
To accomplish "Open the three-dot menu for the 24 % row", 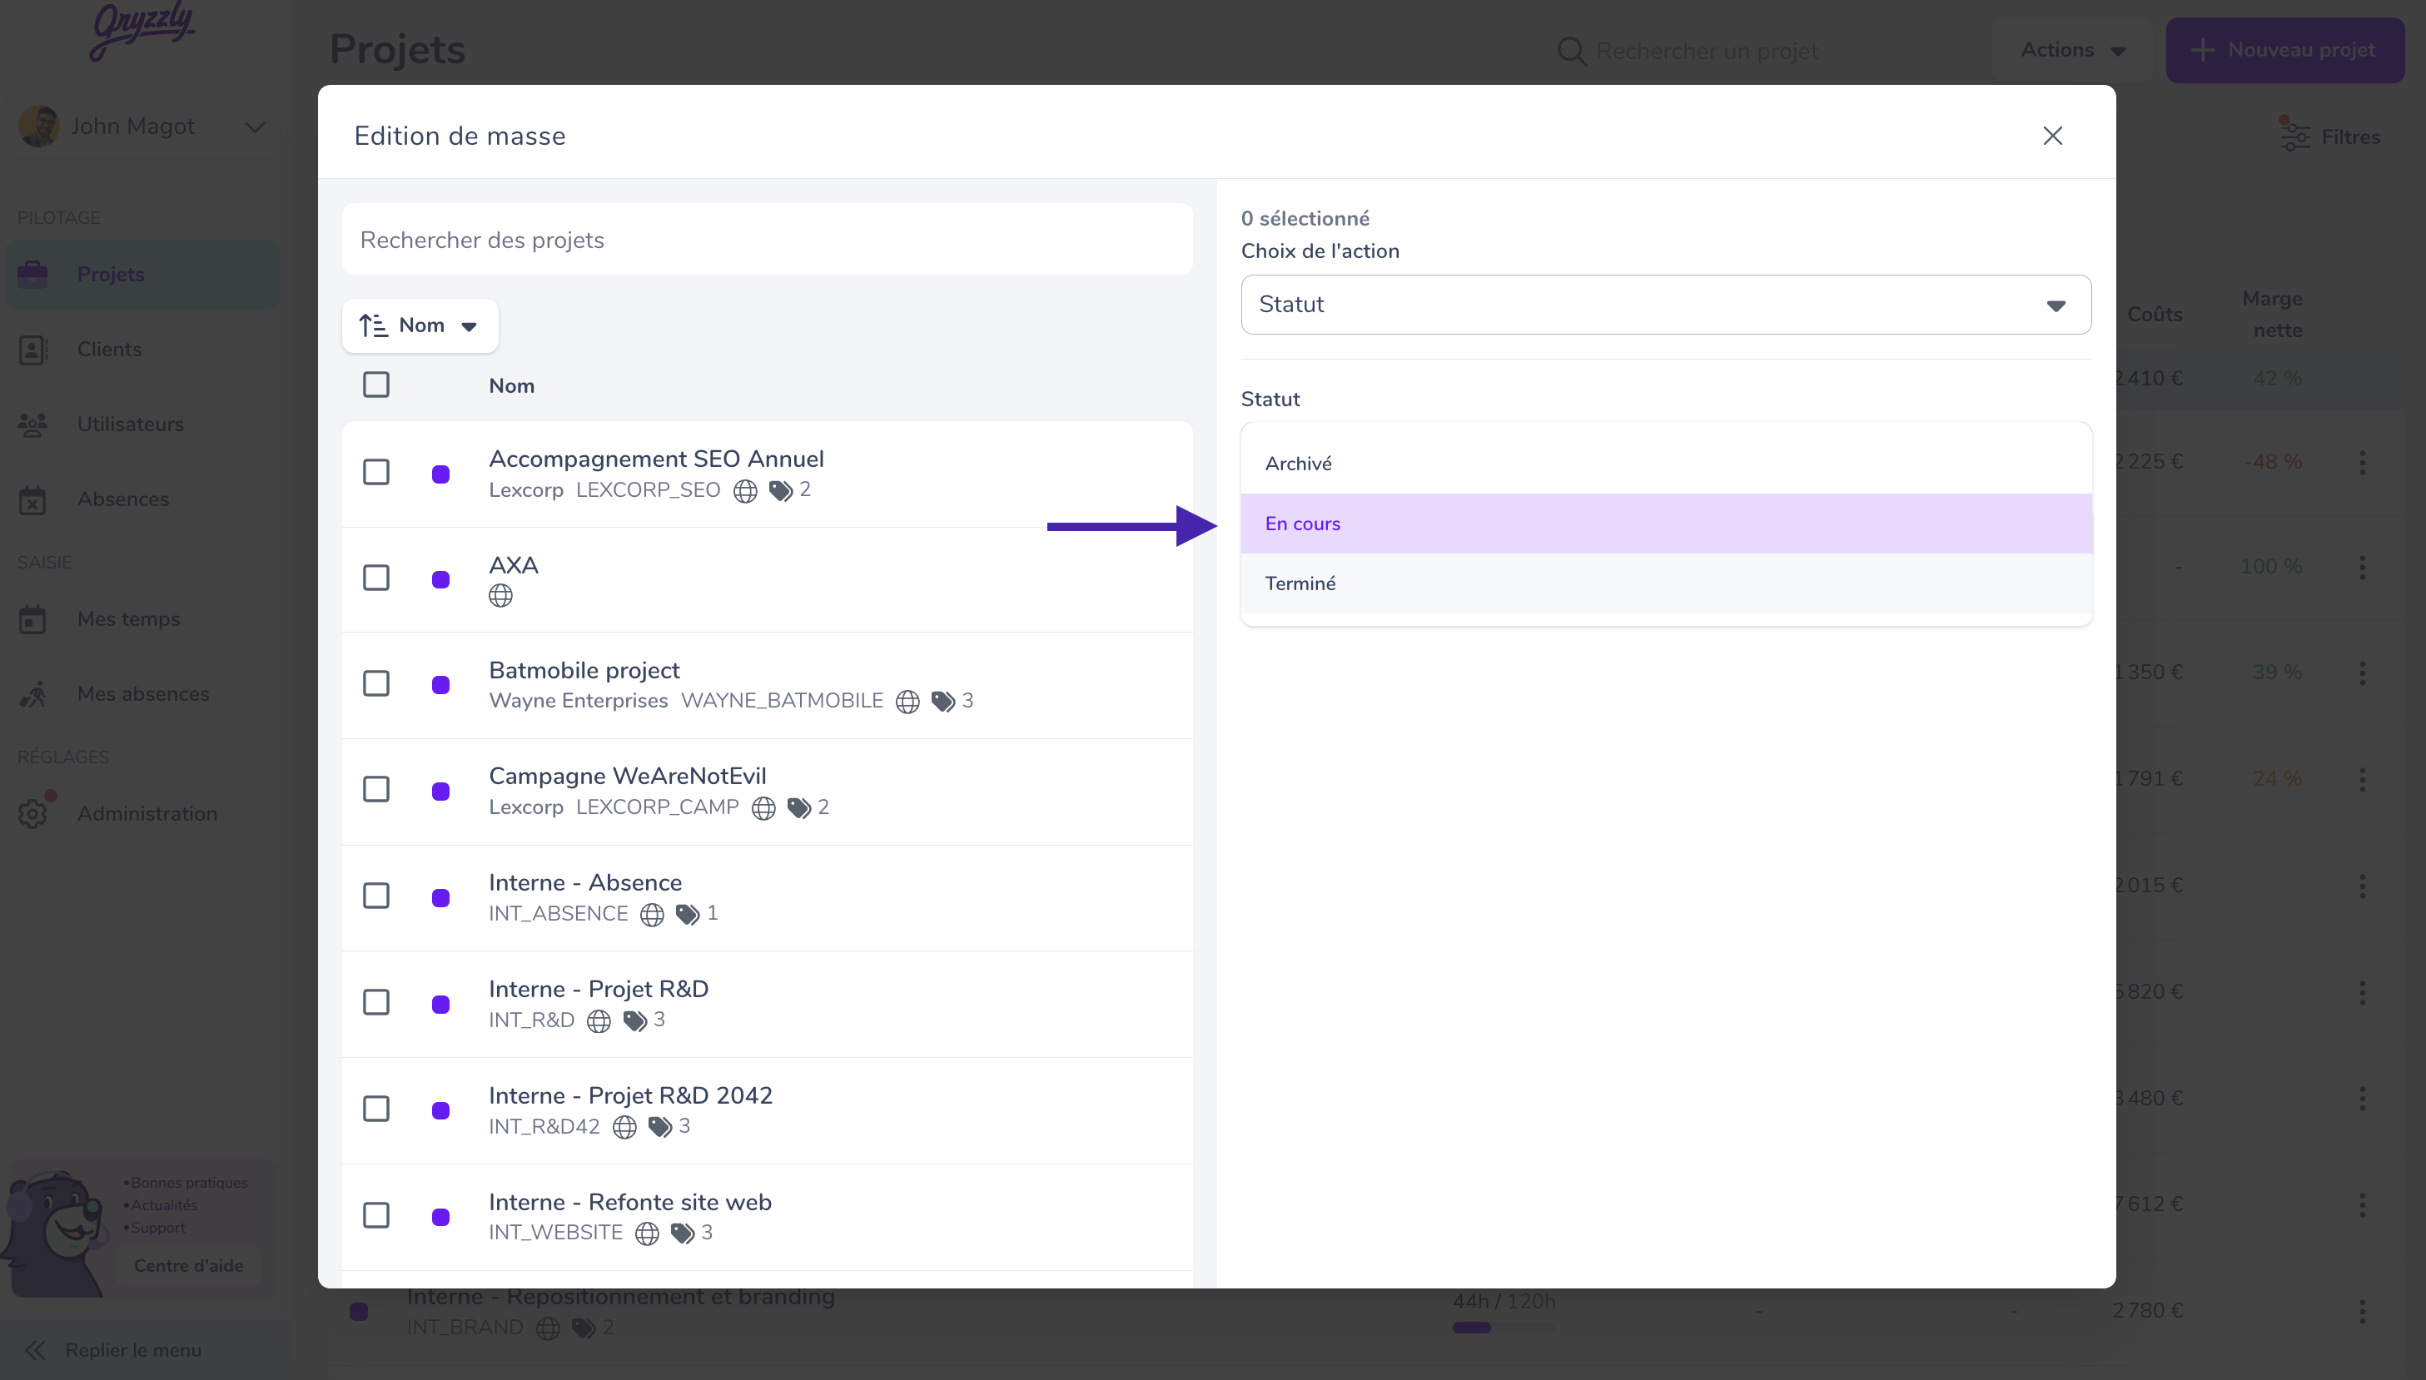I will tap(2362, 780).
